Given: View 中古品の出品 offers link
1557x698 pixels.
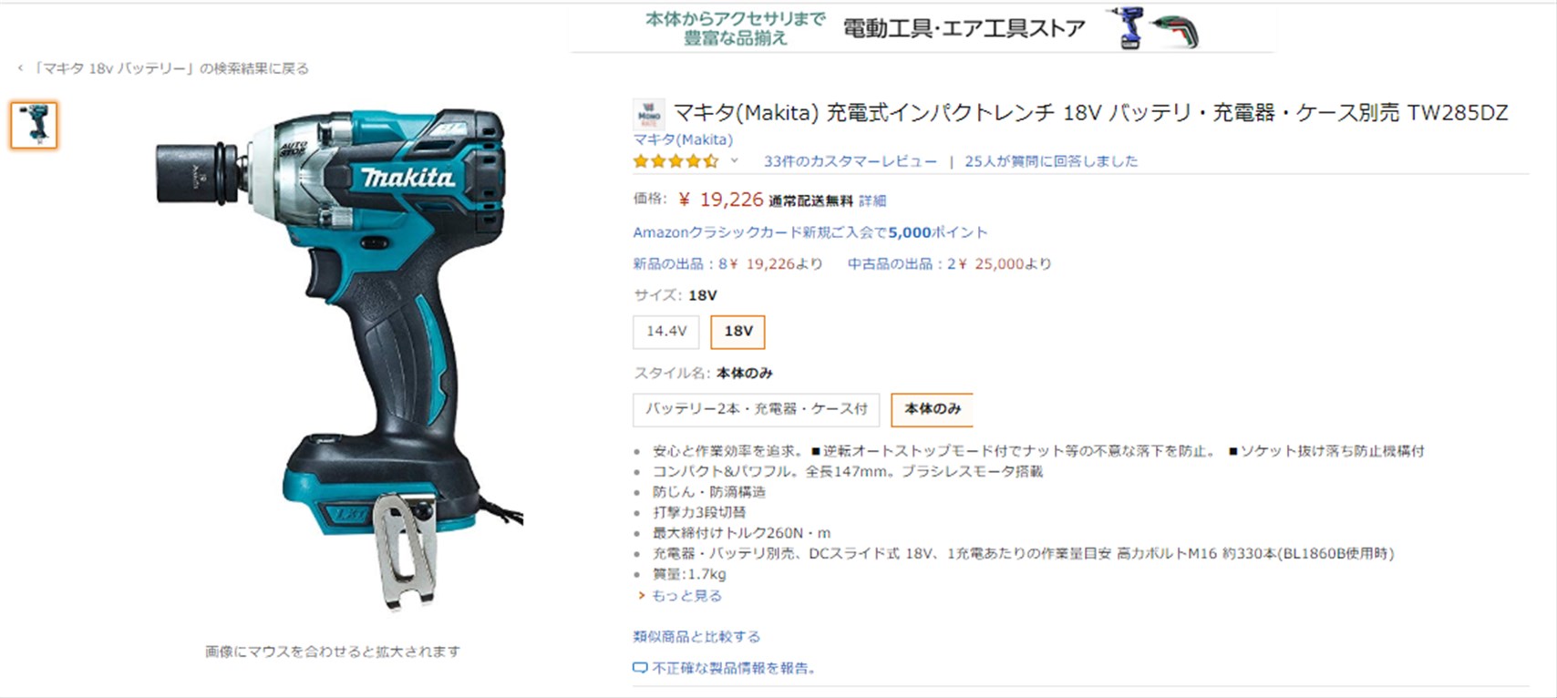Looking at the screenshot, I should click(949, 264).
